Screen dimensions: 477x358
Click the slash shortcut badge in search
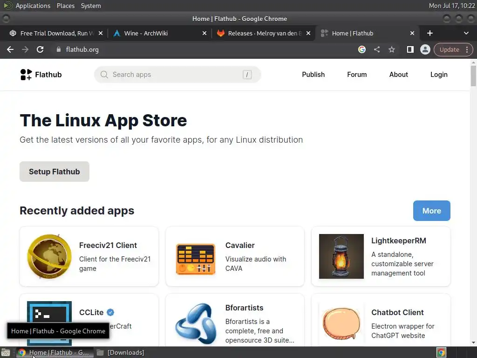pyautogui.click(x=247, y=75)
